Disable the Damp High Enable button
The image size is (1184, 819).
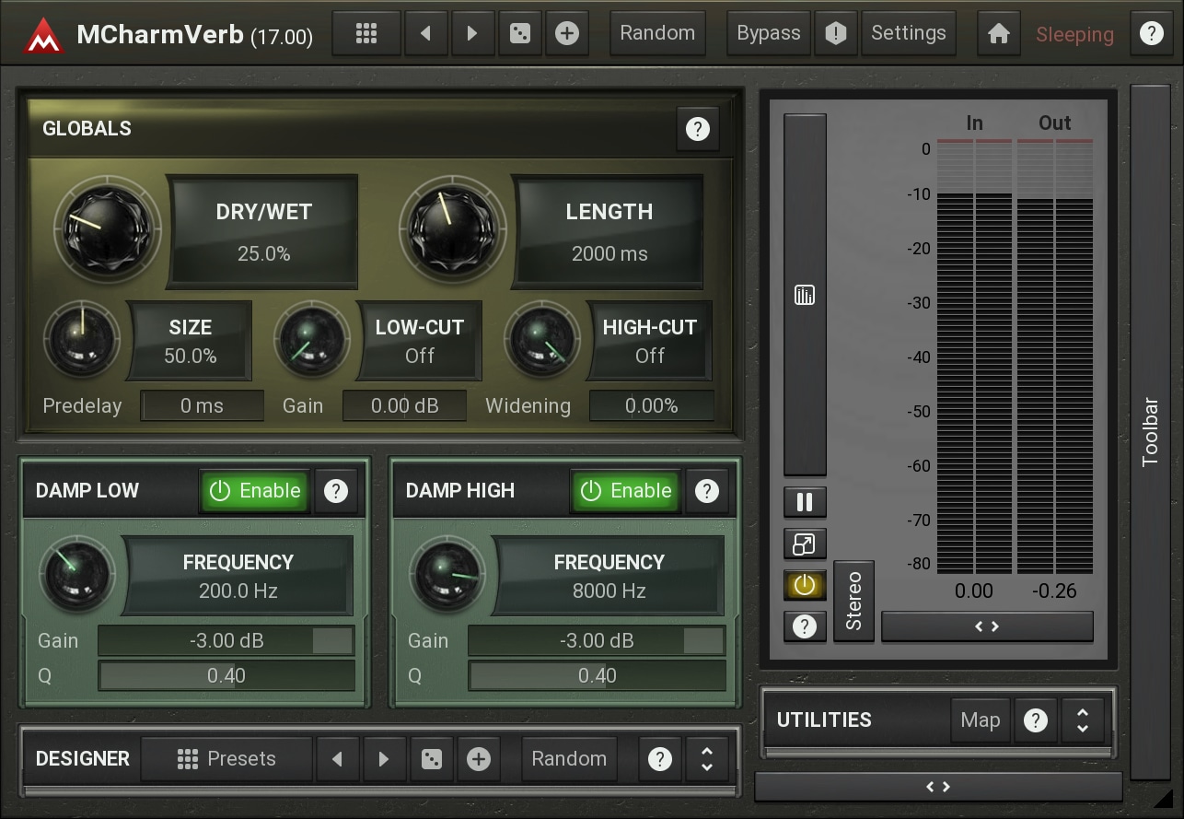click(x=626, y=491)
